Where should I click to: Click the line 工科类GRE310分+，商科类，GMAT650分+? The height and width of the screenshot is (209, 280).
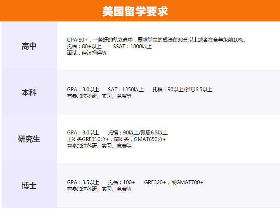116,139
